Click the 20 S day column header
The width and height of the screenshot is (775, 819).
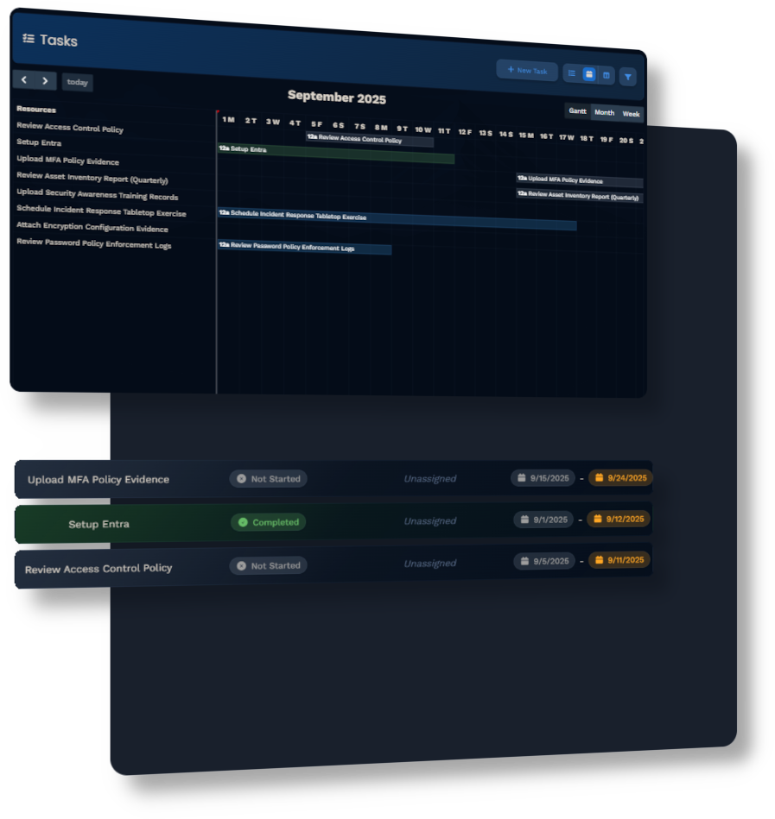point(626,140)
